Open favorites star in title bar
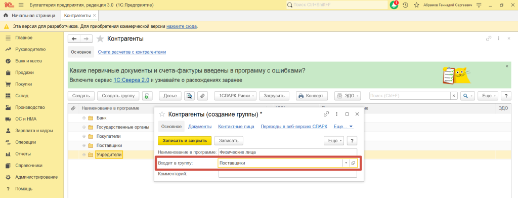 click(417, 5)
